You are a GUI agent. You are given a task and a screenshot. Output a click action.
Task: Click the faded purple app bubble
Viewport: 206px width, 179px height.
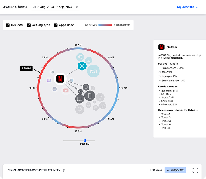click(49, 80)
